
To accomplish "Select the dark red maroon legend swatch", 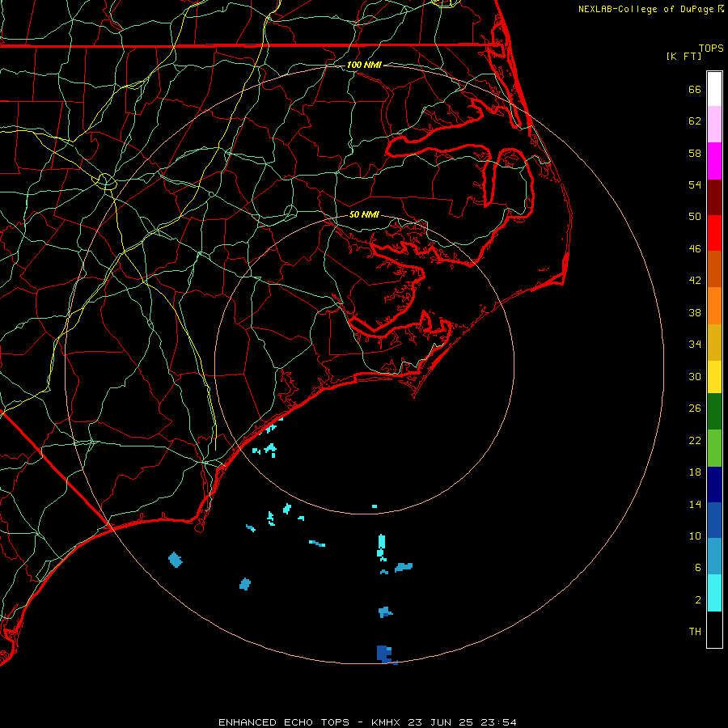I will (x=714, y=197).
